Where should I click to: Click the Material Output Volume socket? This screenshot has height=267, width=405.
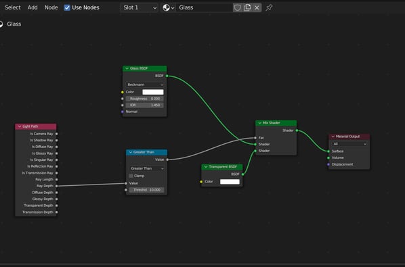tap(328, 157)
